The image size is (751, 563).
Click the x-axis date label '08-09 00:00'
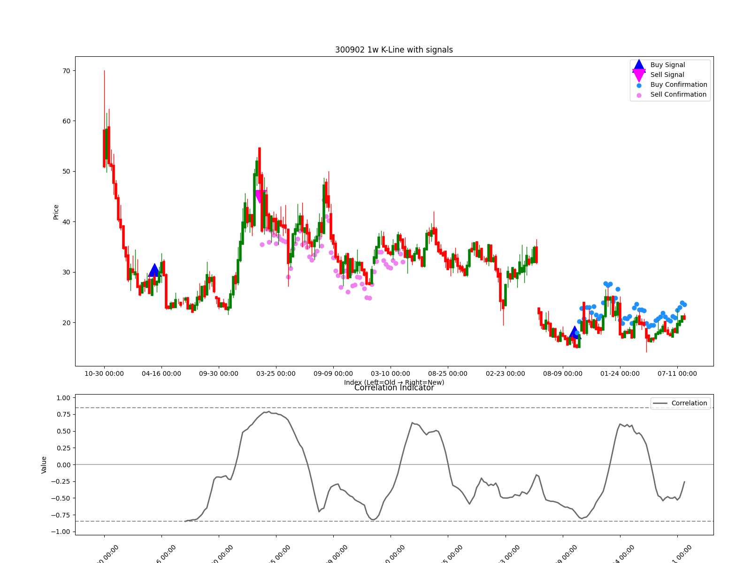[563, 374]
